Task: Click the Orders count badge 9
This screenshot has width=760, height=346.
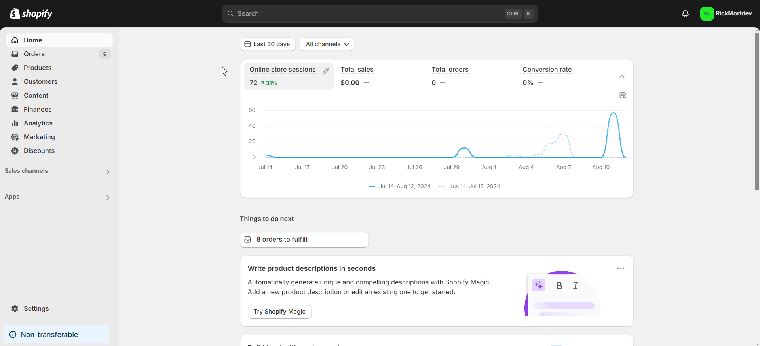Action: pos(104,54)
